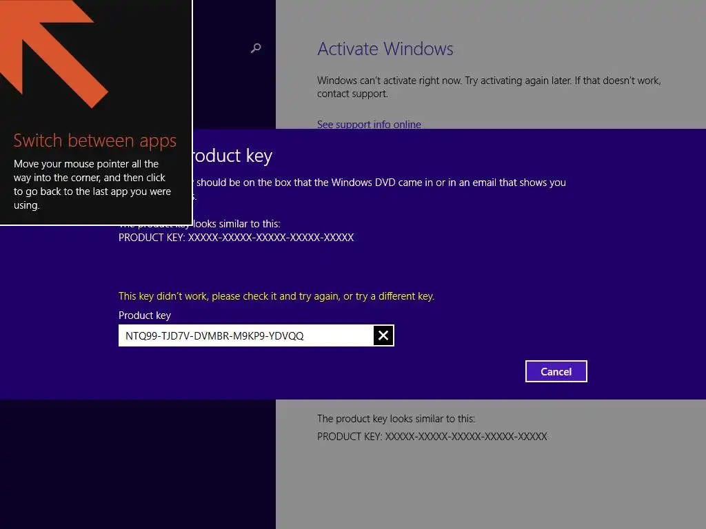Click the Cancel button
This screenshot has width=706, height=529.
tap(556, 371)
